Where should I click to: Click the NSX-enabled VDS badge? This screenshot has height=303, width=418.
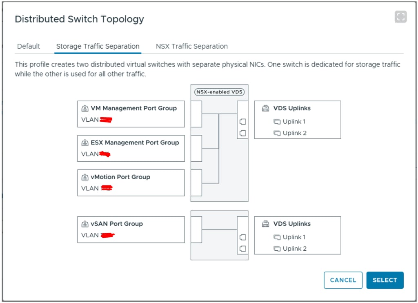(x=219, y=92)
